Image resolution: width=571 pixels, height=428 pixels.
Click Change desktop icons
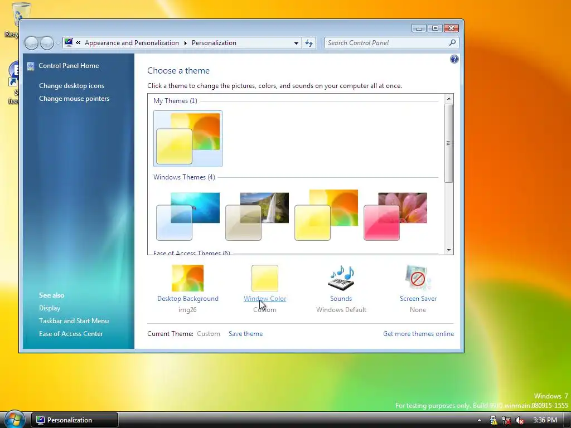click(x=72, y=86)
